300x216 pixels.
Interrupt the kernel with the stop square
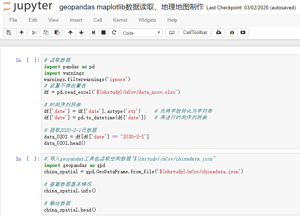coord(104,33)
